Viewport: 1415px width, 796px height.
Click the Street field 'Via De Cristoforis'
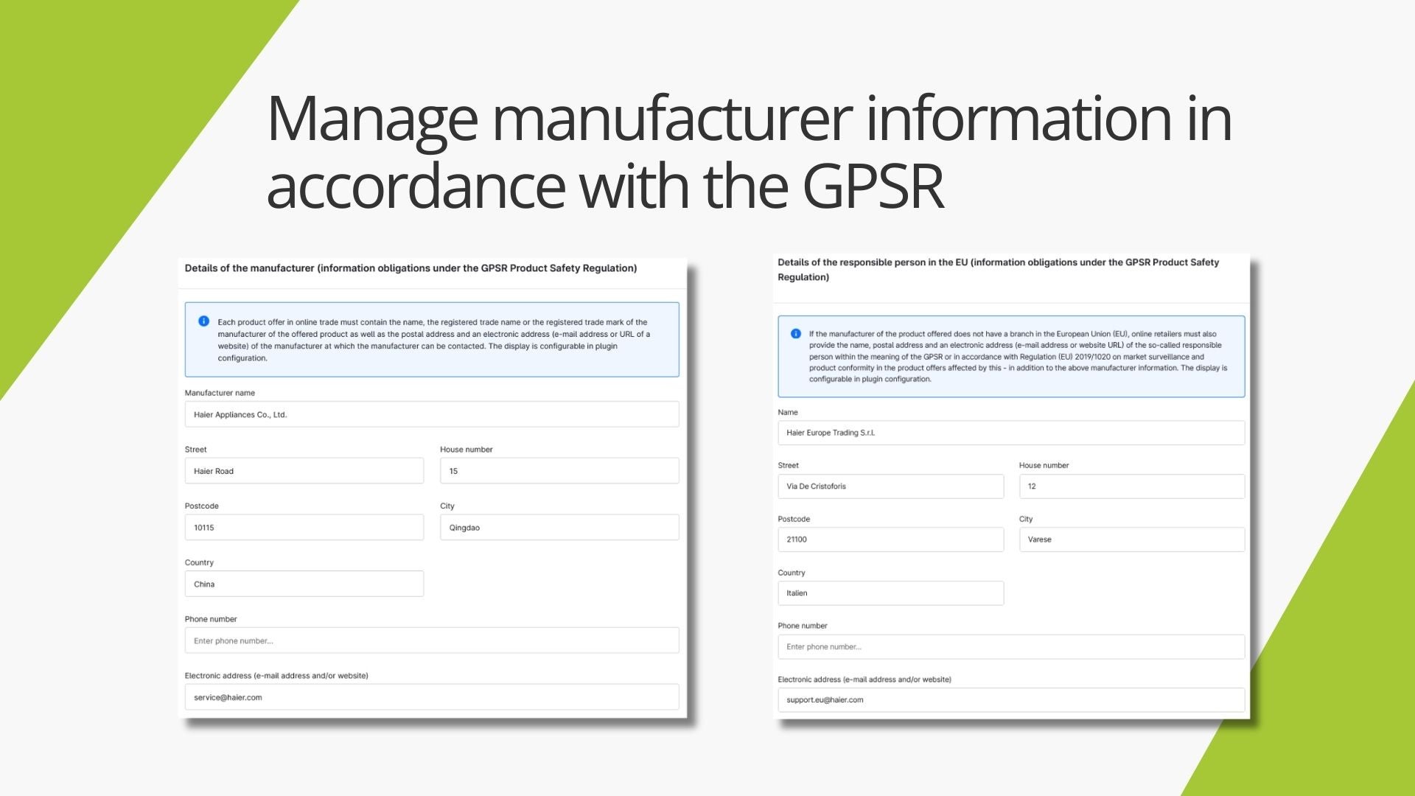tap(890, 486)
